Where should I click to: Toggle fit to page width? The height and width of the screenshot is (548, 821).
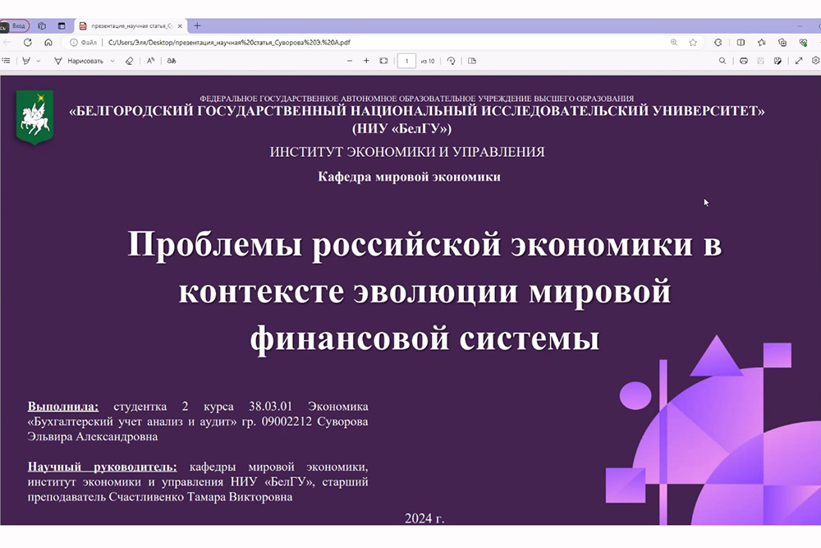point(383,61)
